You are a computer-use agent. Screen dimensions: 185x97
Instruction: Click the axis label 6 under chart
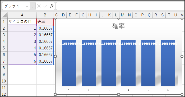[168, 90]
